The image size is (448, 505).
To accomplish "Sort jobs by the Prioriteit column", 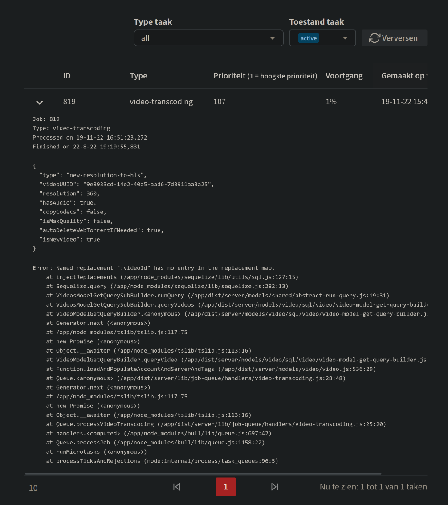I will tap(229, 76).
